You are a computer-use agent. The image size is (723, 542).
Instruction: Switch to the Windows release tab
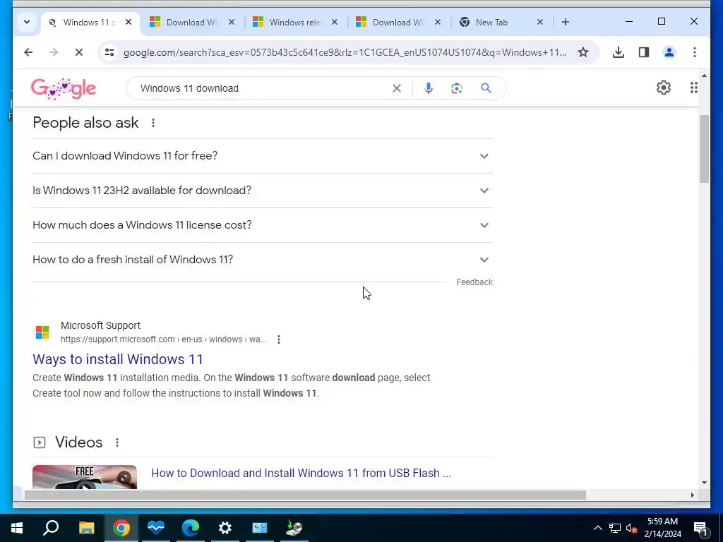[x=296, y=22]
